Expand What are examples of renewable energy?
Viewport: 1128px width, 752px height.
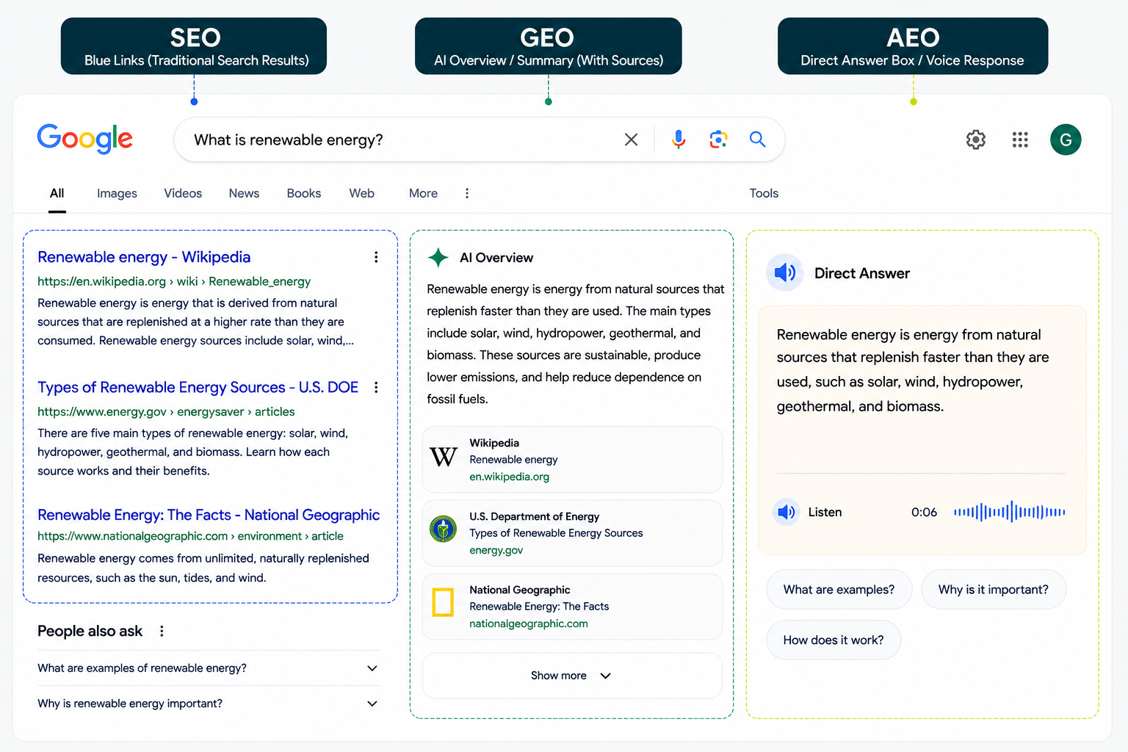pyautogui.click(x=209, y=668)
